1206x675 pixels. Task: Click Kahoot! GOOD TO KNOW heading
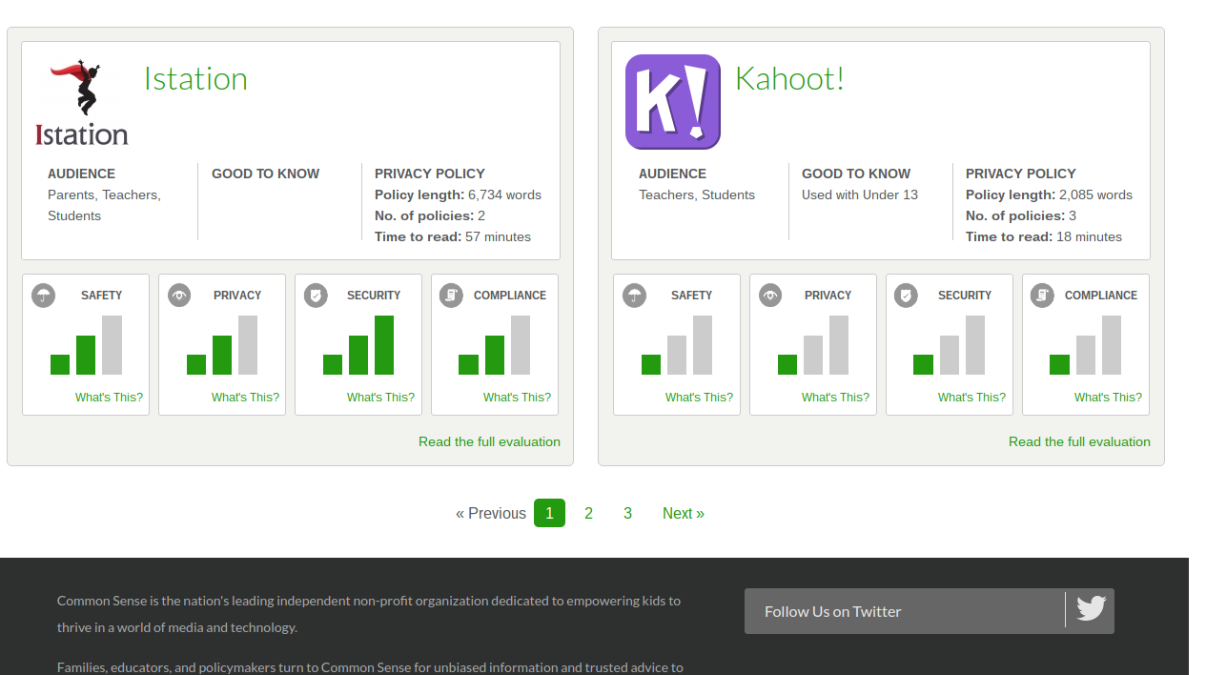pos(856,174)
